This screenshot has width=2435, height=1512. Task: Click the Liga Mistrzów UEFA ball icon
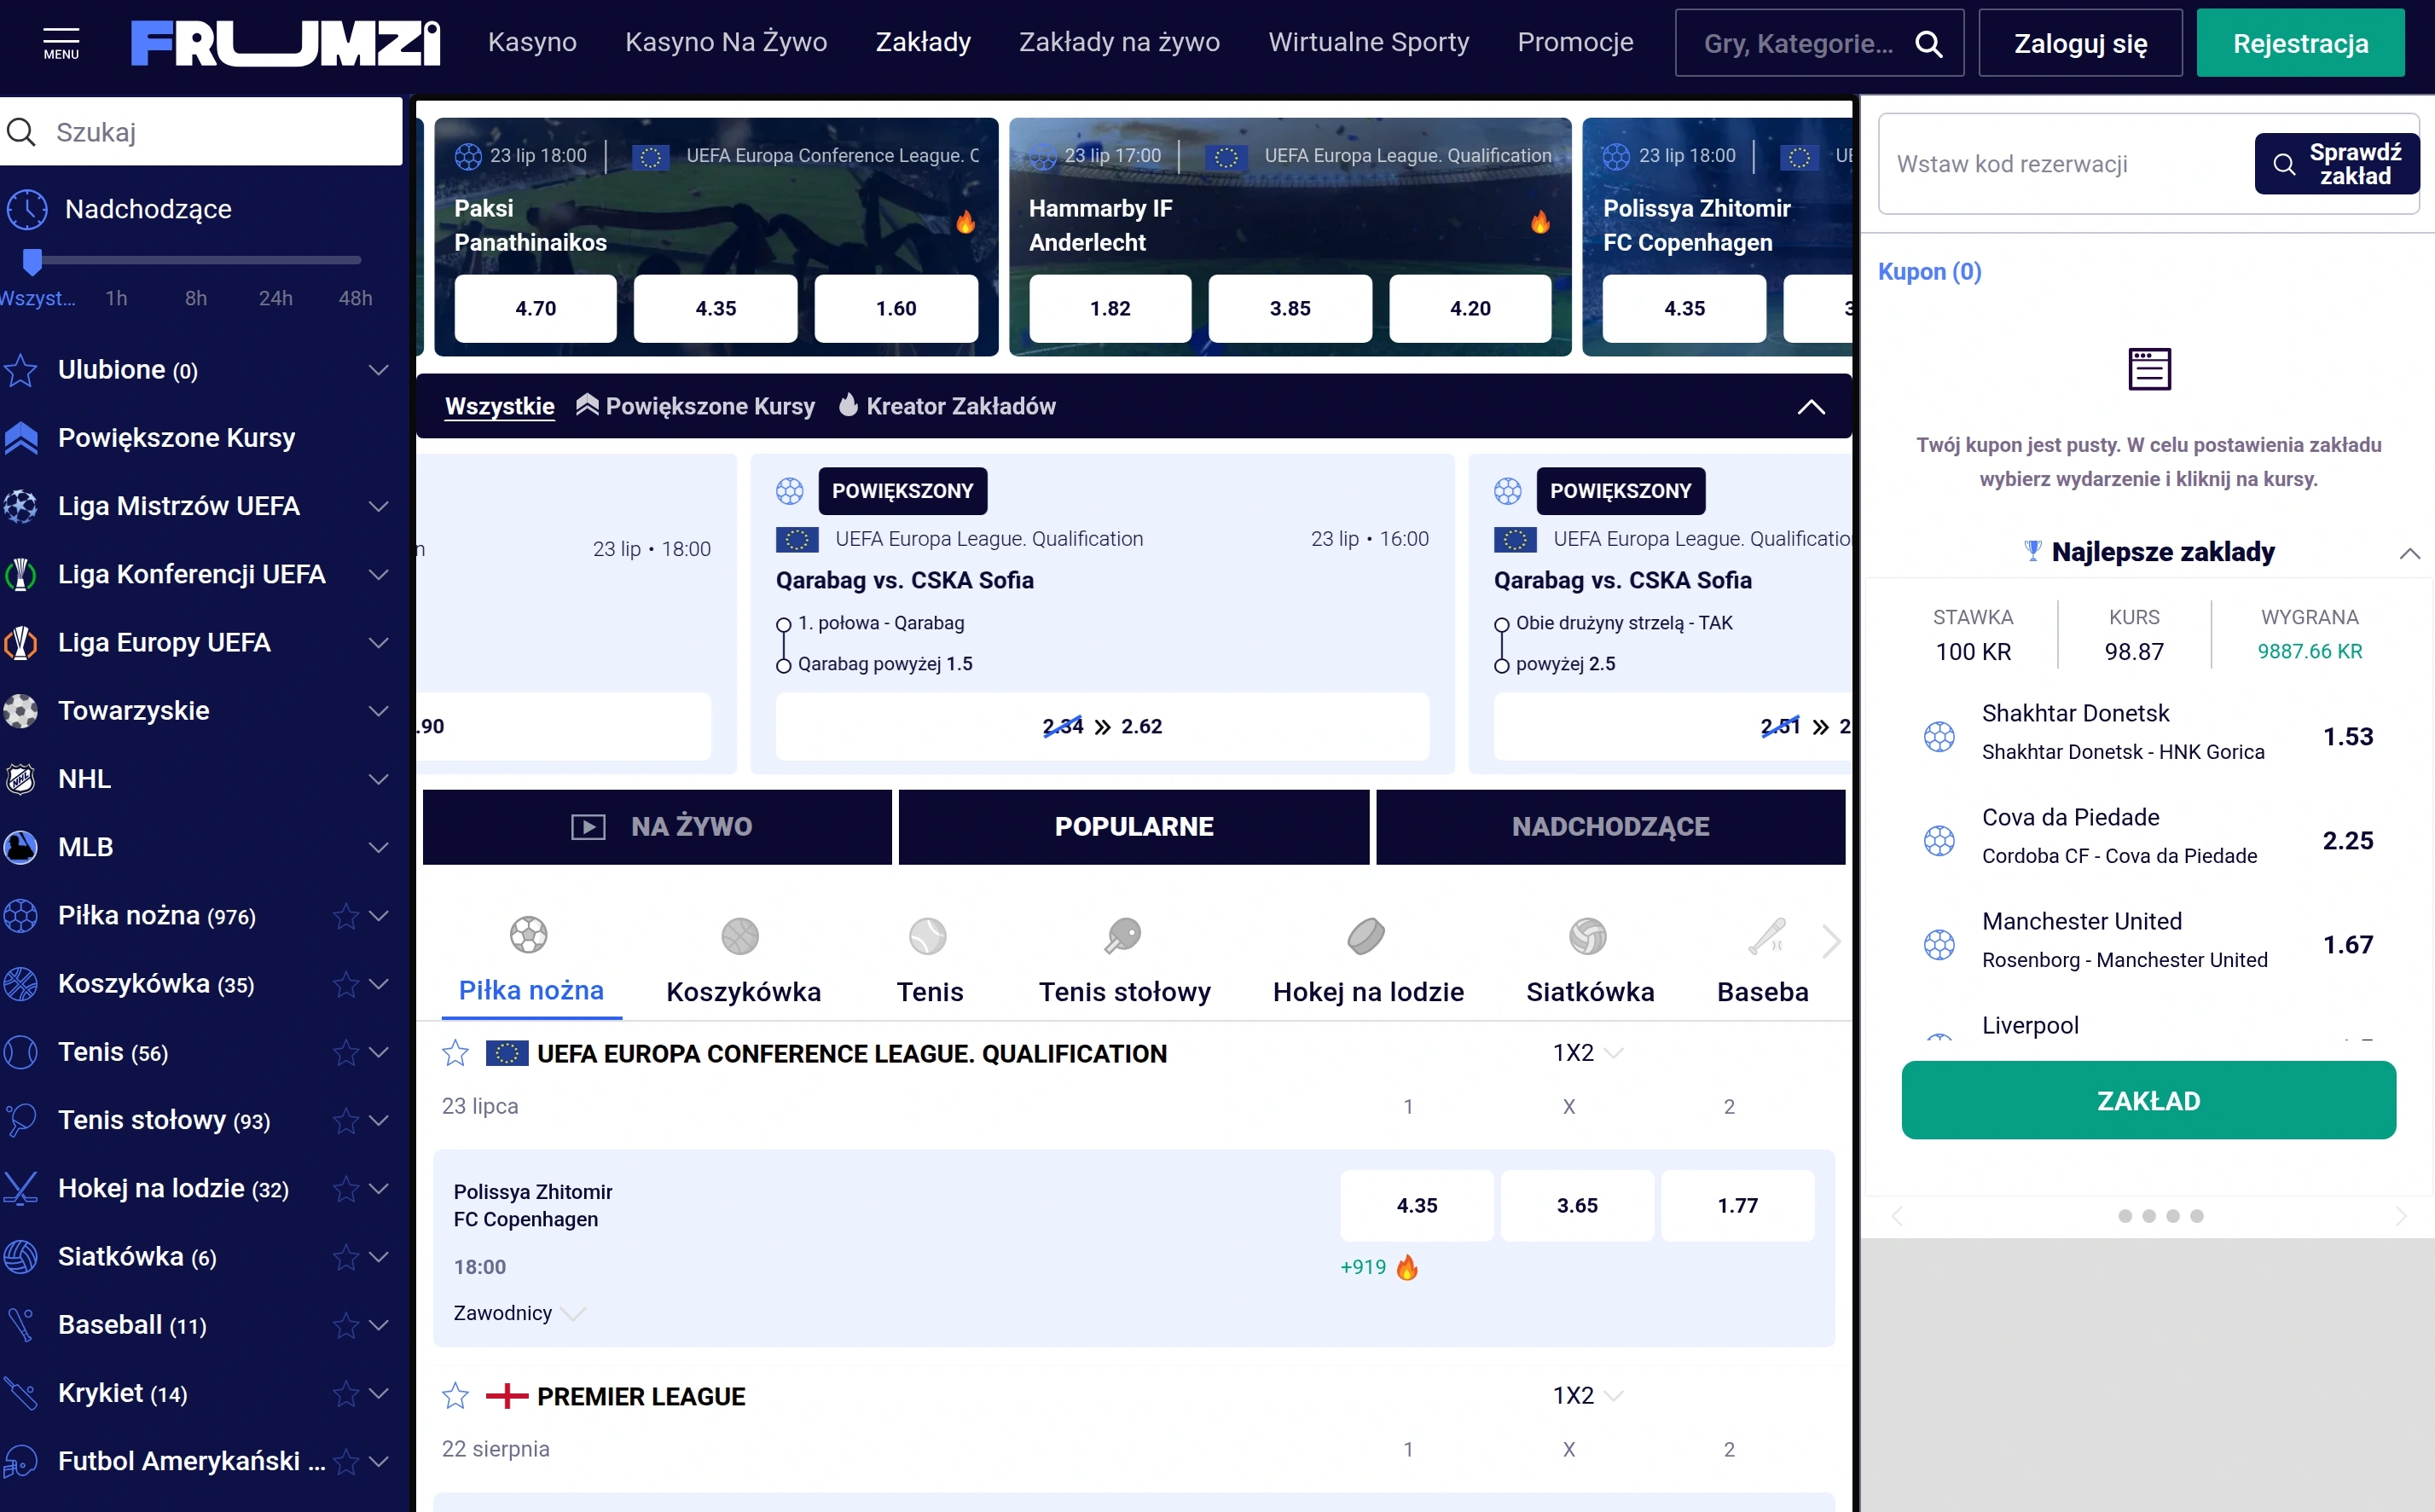pyautogui.click(x=21, y=506)
